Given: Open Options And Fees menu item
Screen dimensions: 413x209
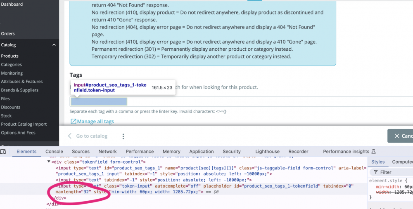Looking at the screenshot, I should [18, 133].
